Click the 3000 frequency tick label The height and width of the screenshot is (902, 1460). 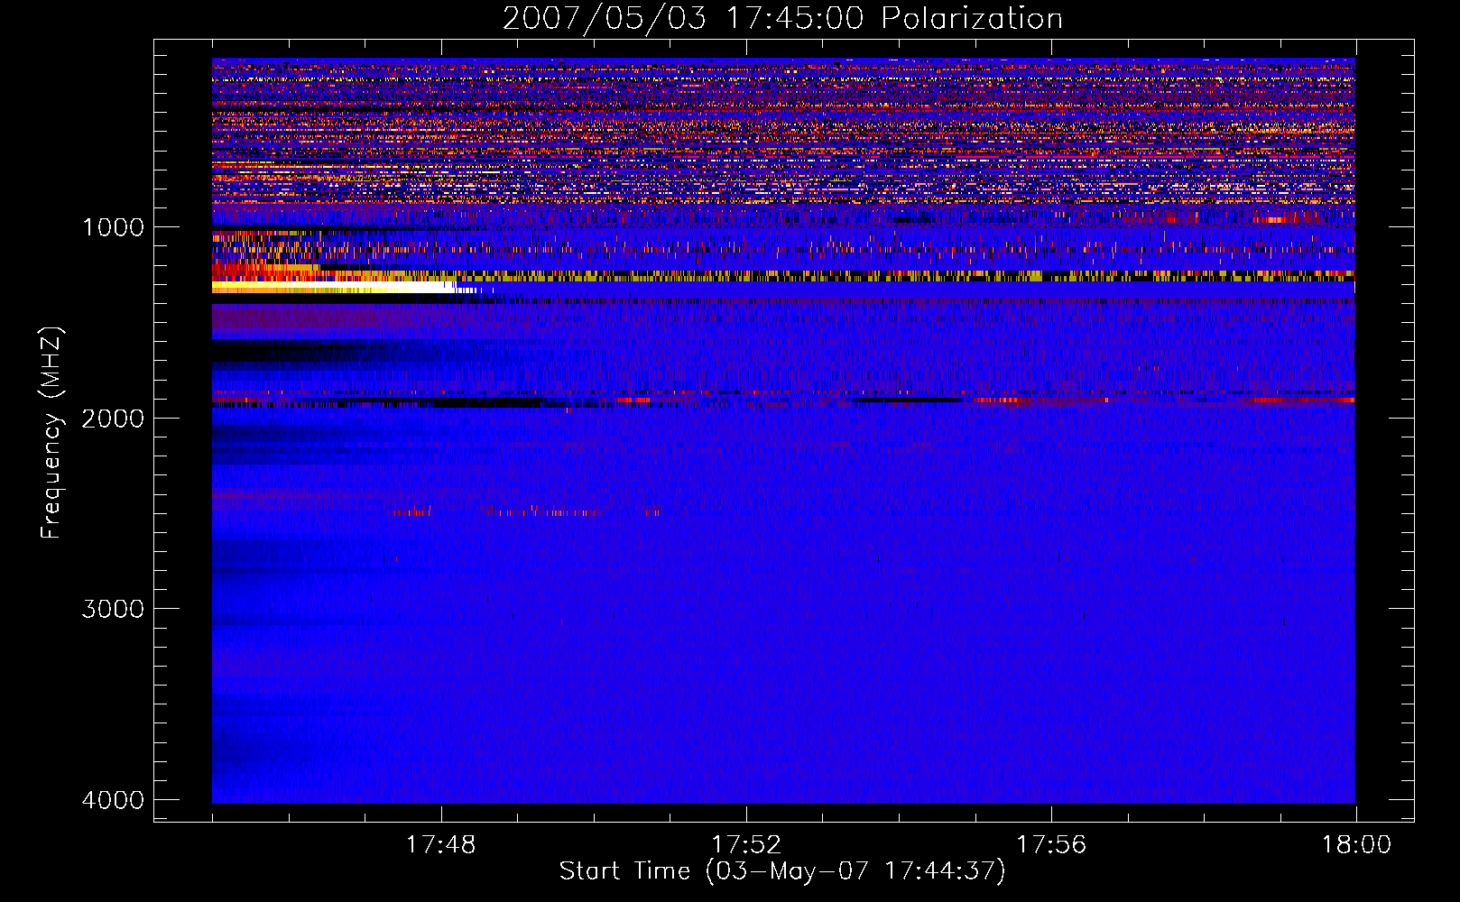click(113, 609)
